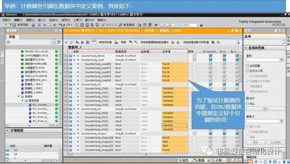Enable the 全字匹配 checkbox

click(247, 66)
